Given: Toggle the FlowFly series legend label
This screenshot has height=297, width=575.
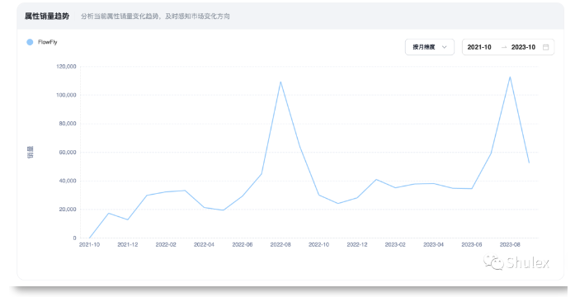Looking at the screenshot, I should [47, 42].
